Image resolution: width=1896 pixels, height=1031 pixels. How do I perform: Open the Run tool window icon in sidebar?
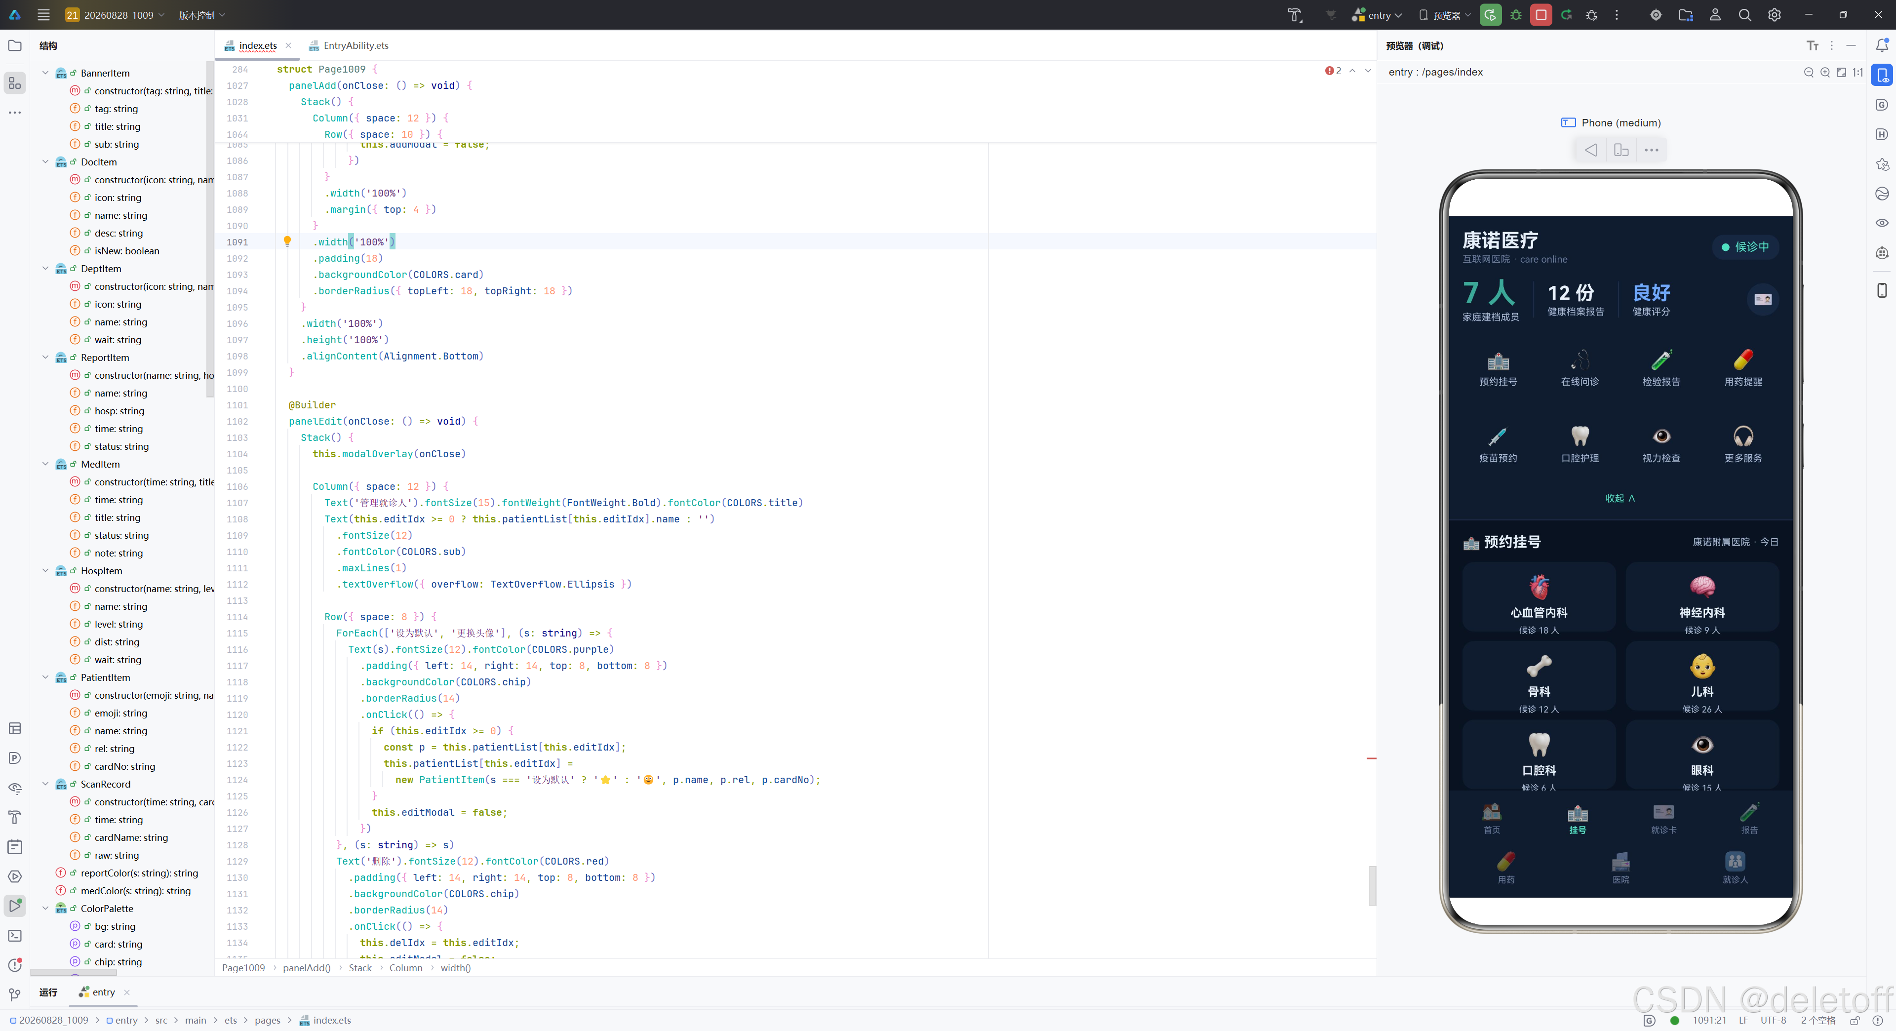15,905
